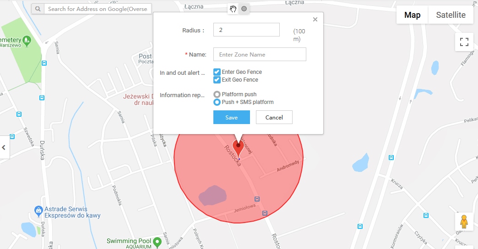Click the red location pin marker

[238, 148]
